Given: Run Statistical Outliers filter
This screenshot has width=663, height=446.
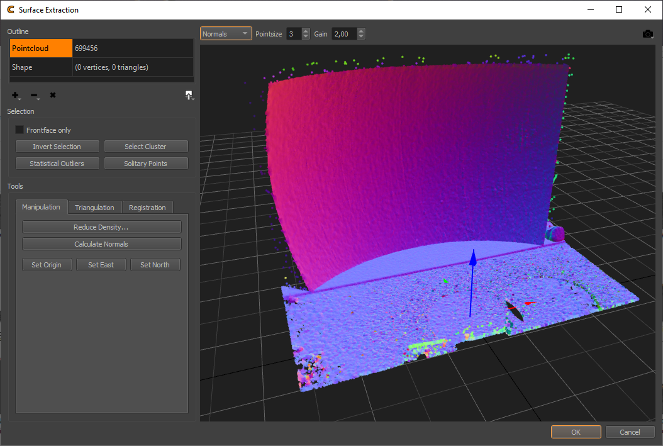Looking at the screenshot, I should tap(57, 163).
